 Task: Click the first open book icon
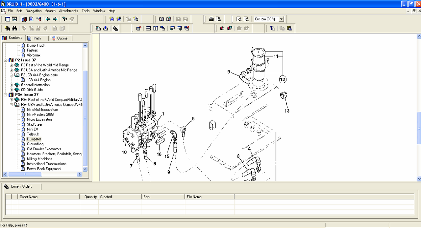[x=161, y=19]
